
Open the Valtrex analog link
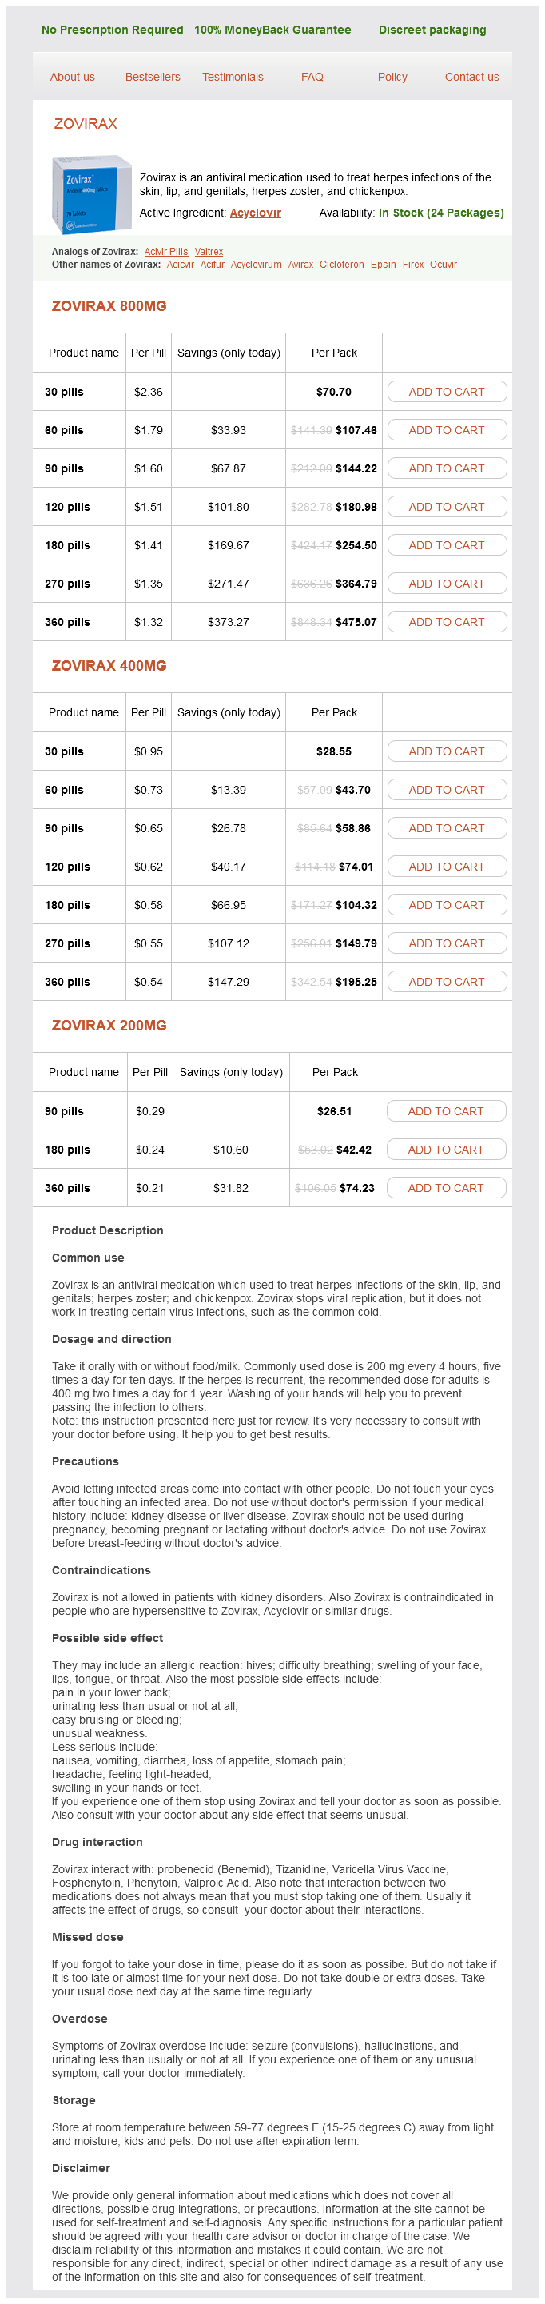coord(209,252)
